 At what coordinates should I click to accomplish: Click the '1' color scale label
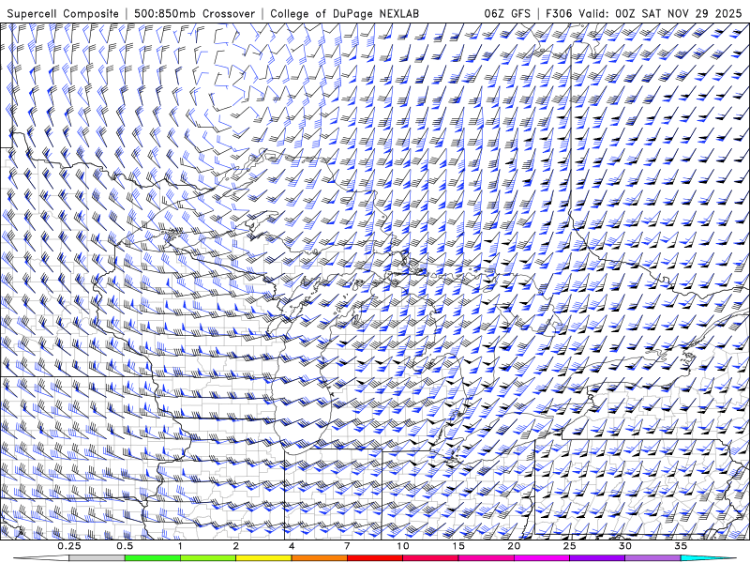pos(180,546)
